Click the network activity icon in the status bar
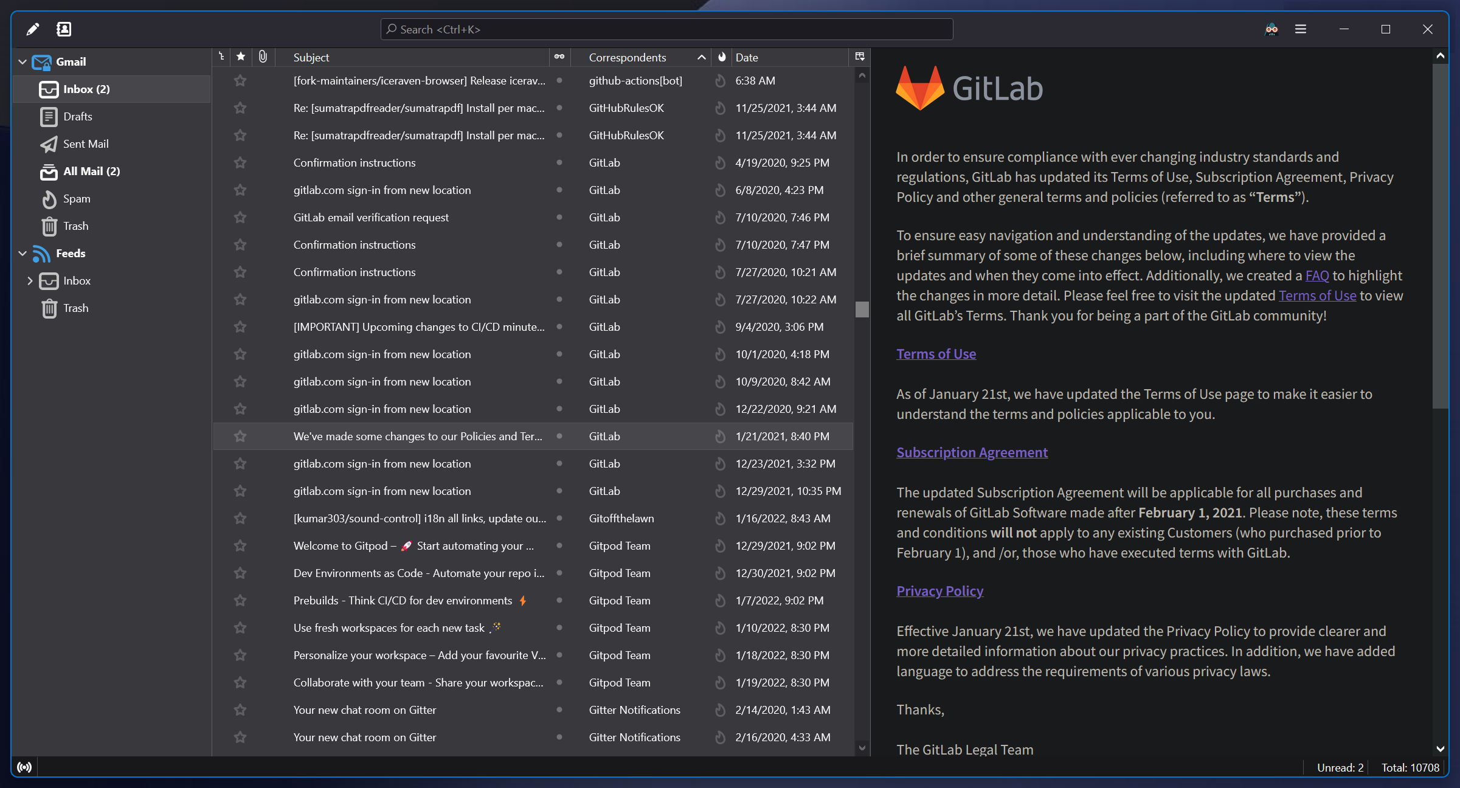Image resolution: width=1460 pixels, height=788 pixels. (25, 767)
